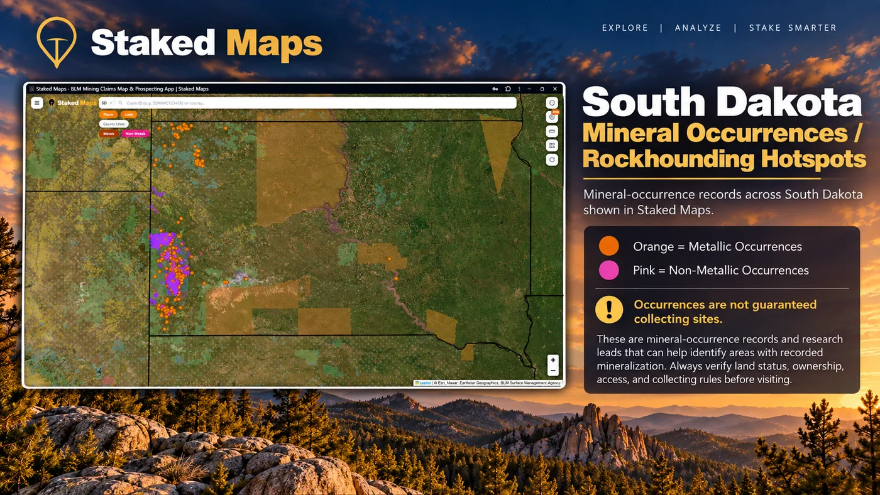Click the South Dakota heading
The width and height of the screenshot is (880, 495).
(x=722, y=102)
